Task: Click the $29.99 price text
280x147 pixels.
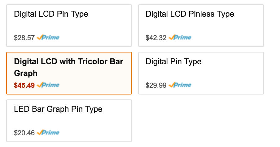Action: click(x=156, y=85)
